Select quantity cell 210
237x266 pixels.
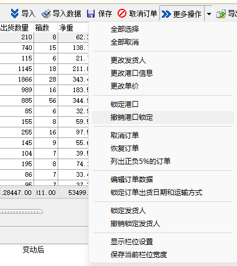[17, 37]
